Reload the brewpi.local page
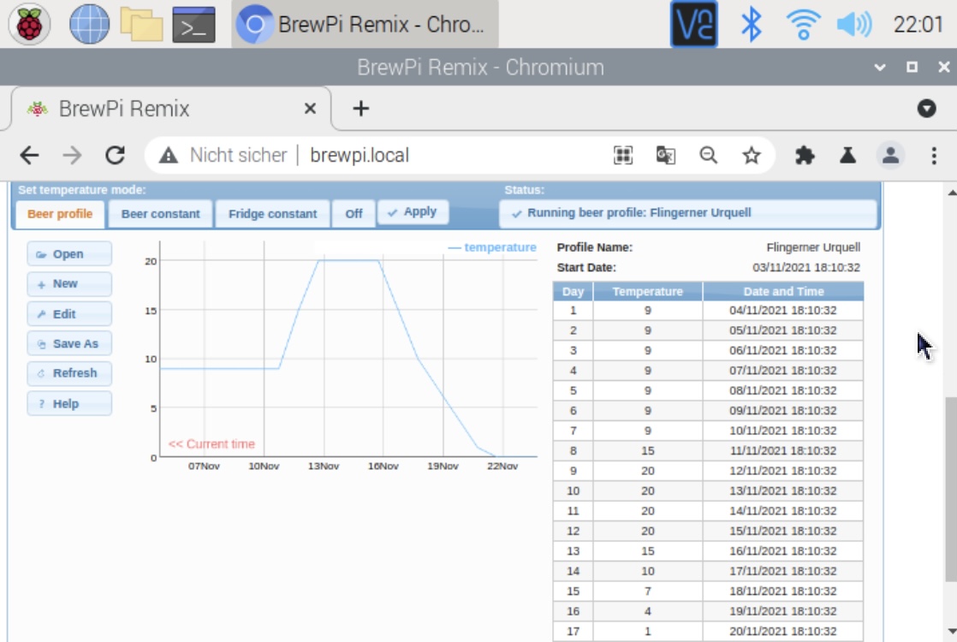Screen dimensions: 957x642 (x=115, y=155)
